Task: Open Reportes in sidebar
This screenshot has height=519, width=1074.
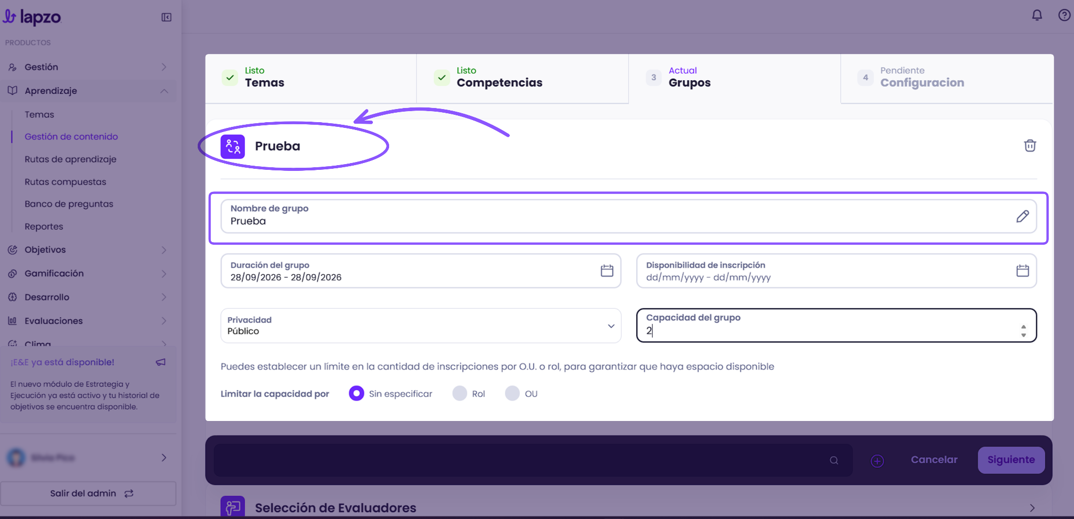Action: click(x=44, y=226)
